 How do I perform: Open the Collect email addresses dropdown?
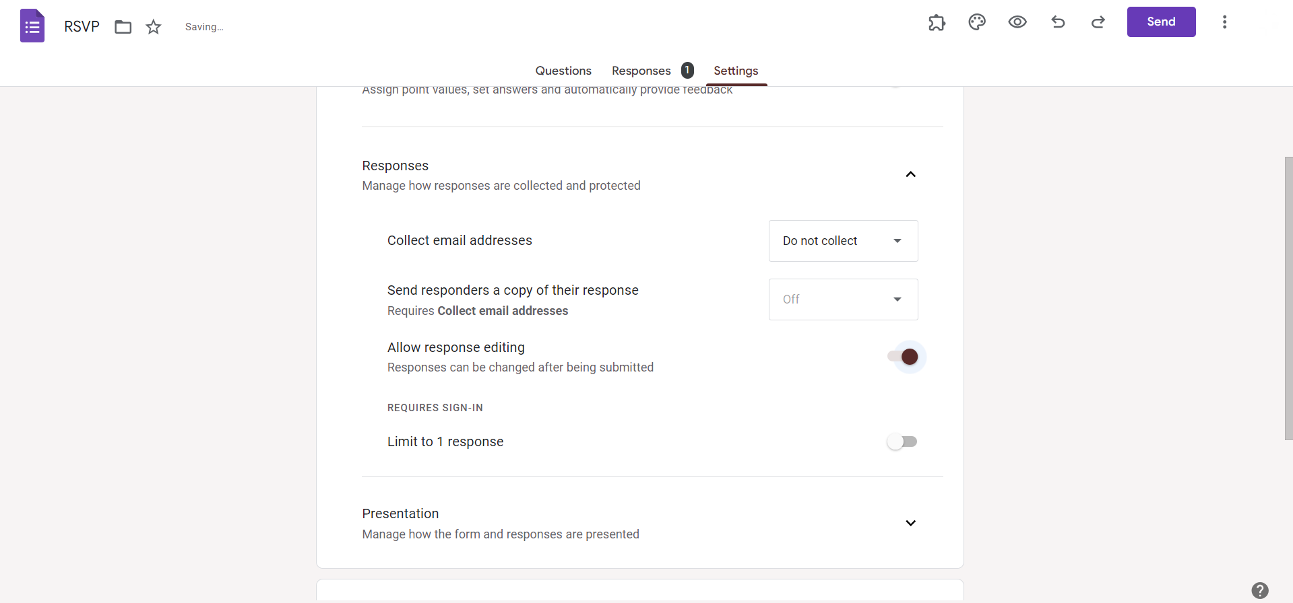pos(843,241)
